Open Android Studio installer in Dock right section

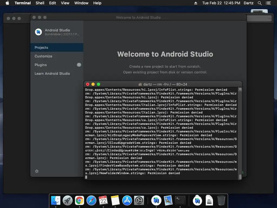197,200
